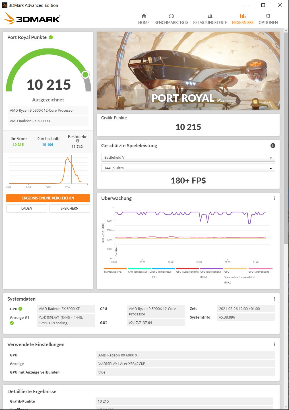Toggle the Framerate (FPS) orange legend swatch
The width and height of the screenshot is (289, 410).
click(x=115, y=268)
